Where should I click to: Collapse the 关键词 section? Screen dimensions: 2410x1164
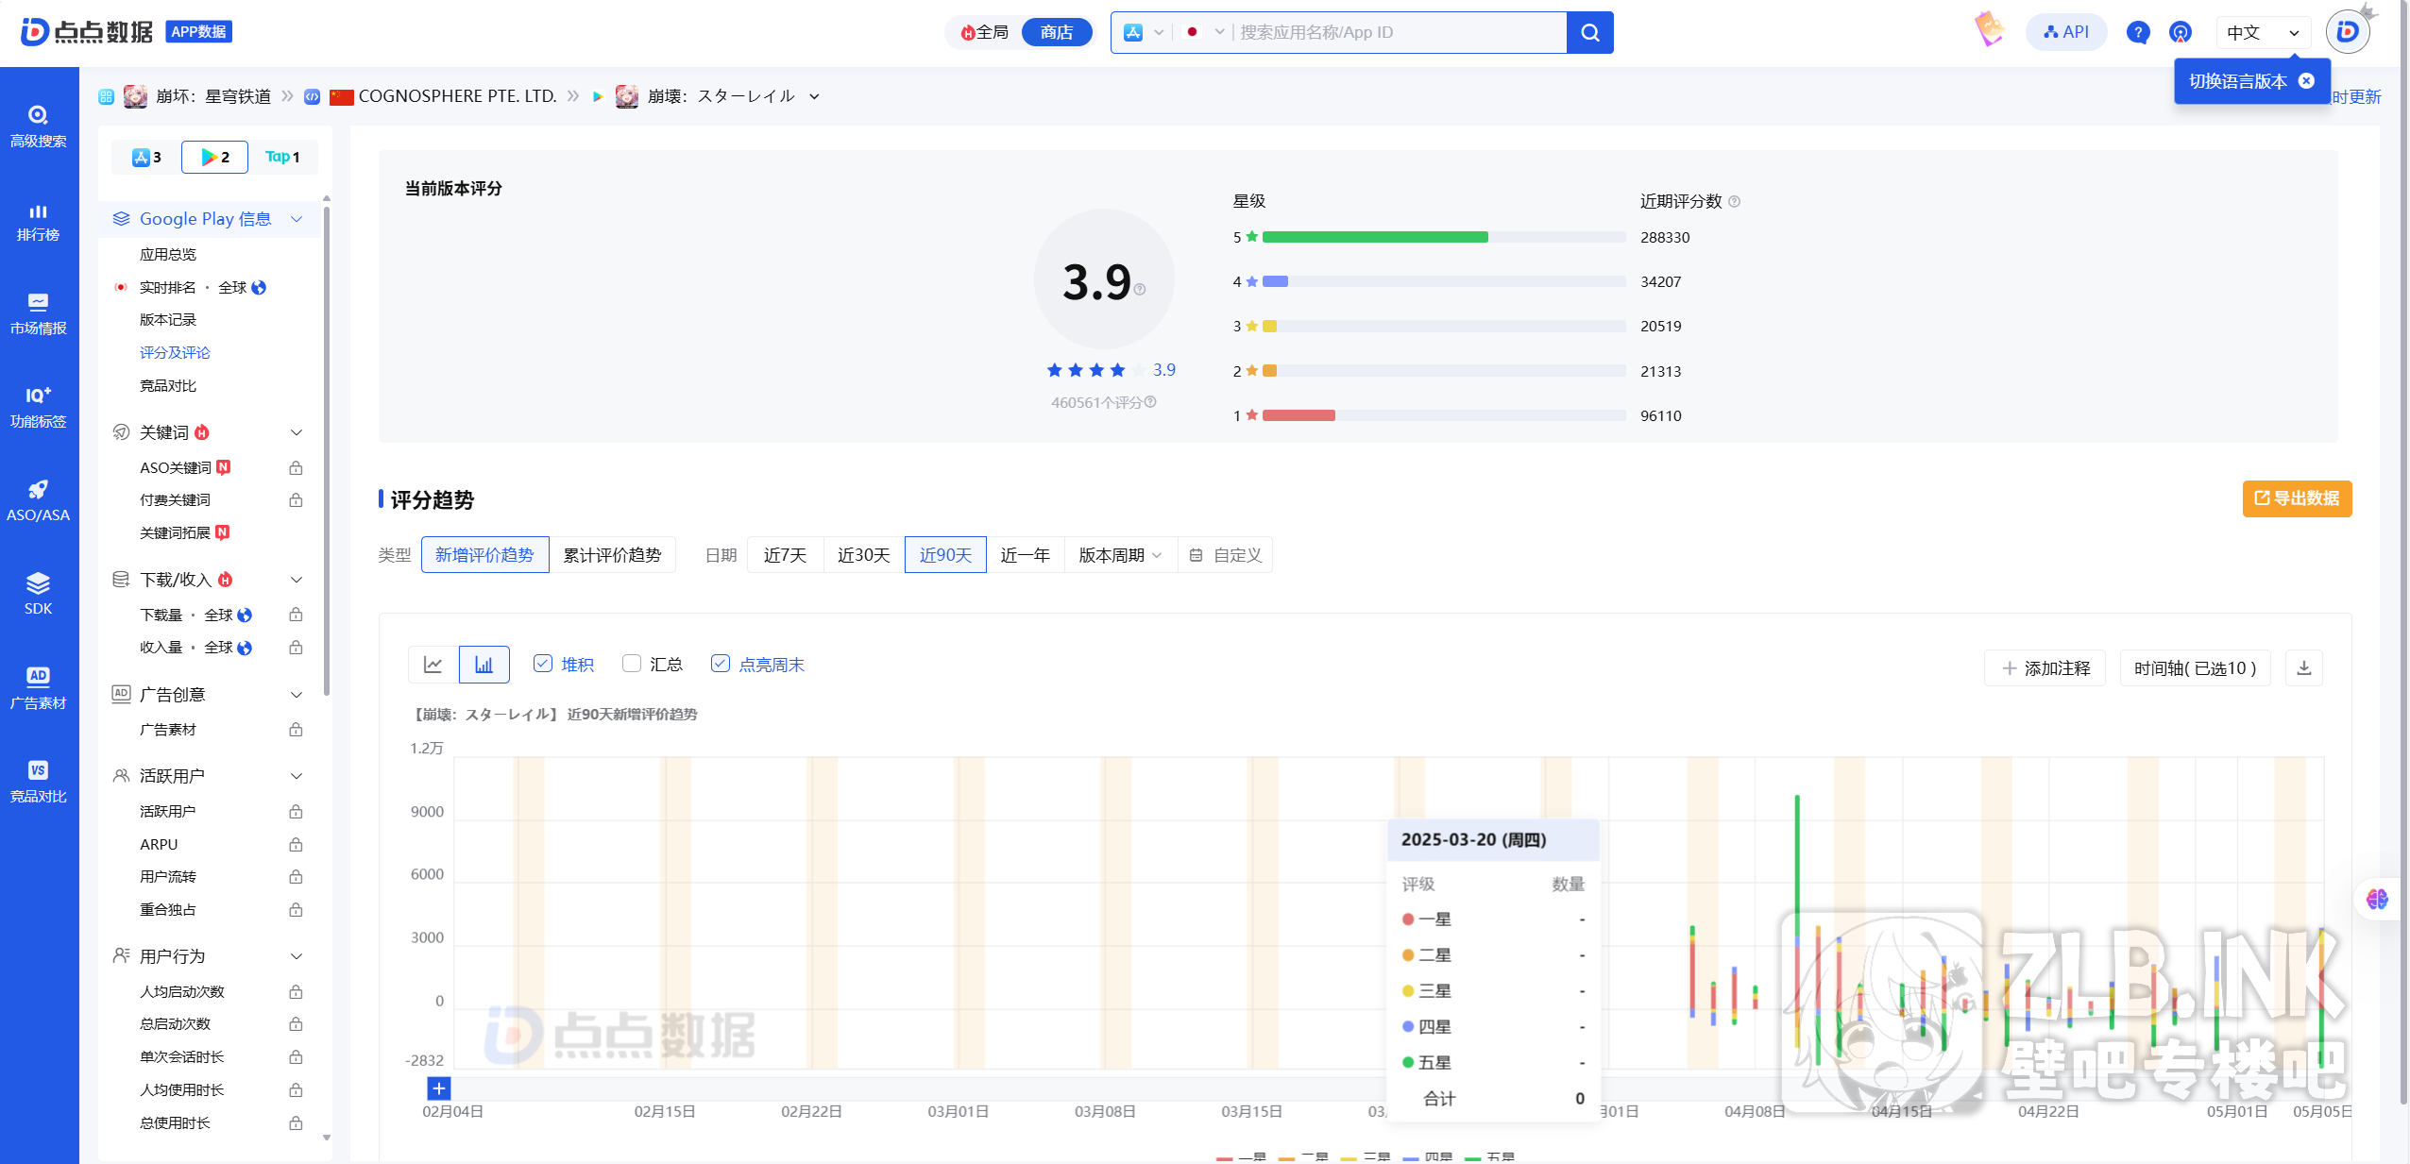(297, 432)
